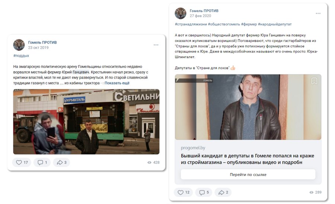Open the three-dot menu on 2019 post

pyautogui.click(x=156, y=45)
